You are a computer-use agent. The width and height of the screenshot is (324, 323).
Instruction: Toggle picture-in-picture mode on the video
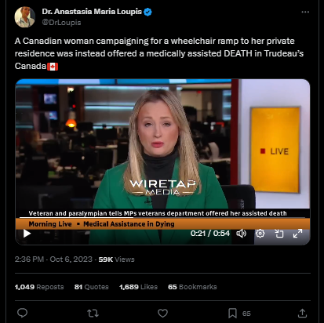tap(278, 234)
